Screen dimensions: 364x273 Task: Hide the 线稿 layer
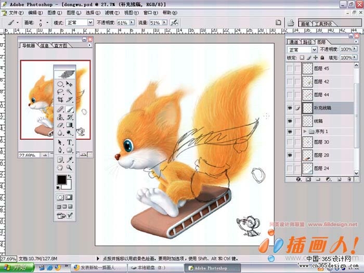click(x=290, y=121)
